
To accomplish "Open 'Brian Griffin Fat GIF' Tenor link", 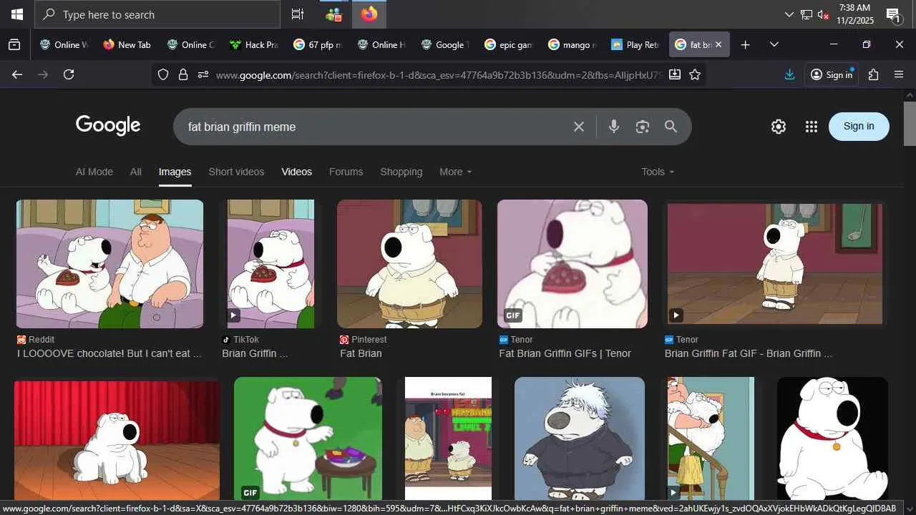I will [749, 353].
